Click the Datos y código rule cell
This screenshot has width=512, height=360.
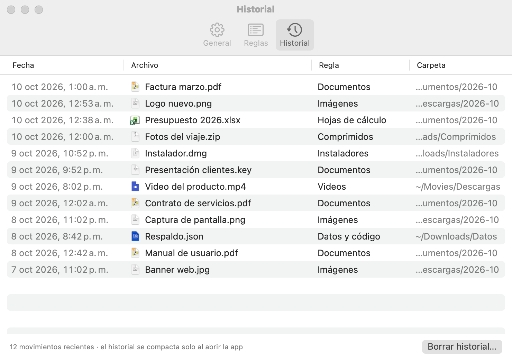pyautogui.click(x=349, y=236)
